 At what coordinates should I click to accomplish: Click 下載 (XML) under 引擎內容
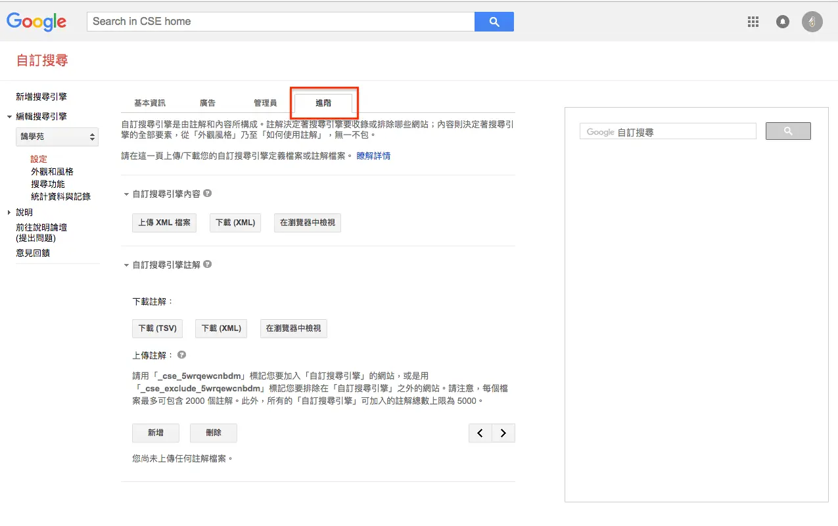click(235, 223)
